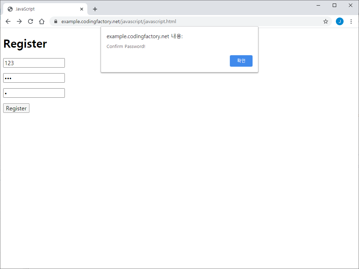The height and width of the screenshot is (269, 359).
Task: Go to the home page icon
Action: coord(42,21)
